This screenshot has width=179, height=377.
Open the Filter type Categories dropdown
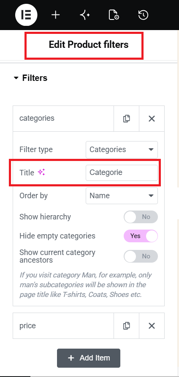pyautogui.click(x=122, y=150)
